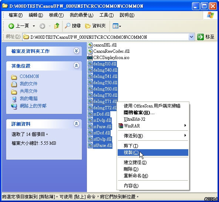Click My Computer icon (我的電腦)

tap(14, 99)
